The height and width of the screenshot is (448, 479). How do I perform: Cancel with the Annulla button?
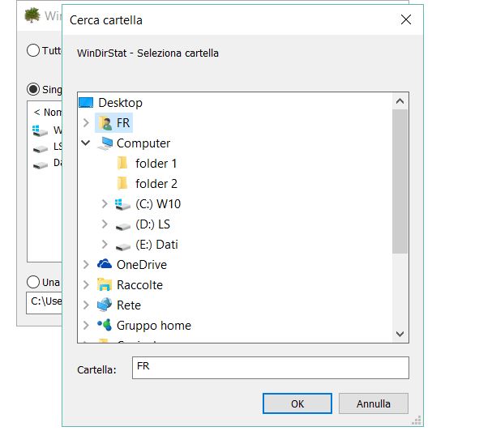[x=374, y=403]
